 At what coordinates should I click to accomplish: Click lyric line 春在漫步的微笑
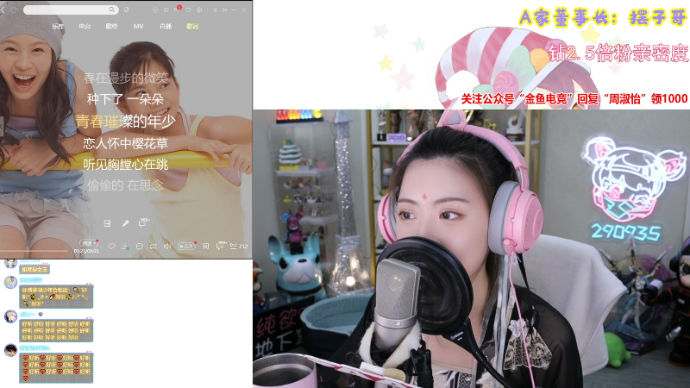point(125,78)
